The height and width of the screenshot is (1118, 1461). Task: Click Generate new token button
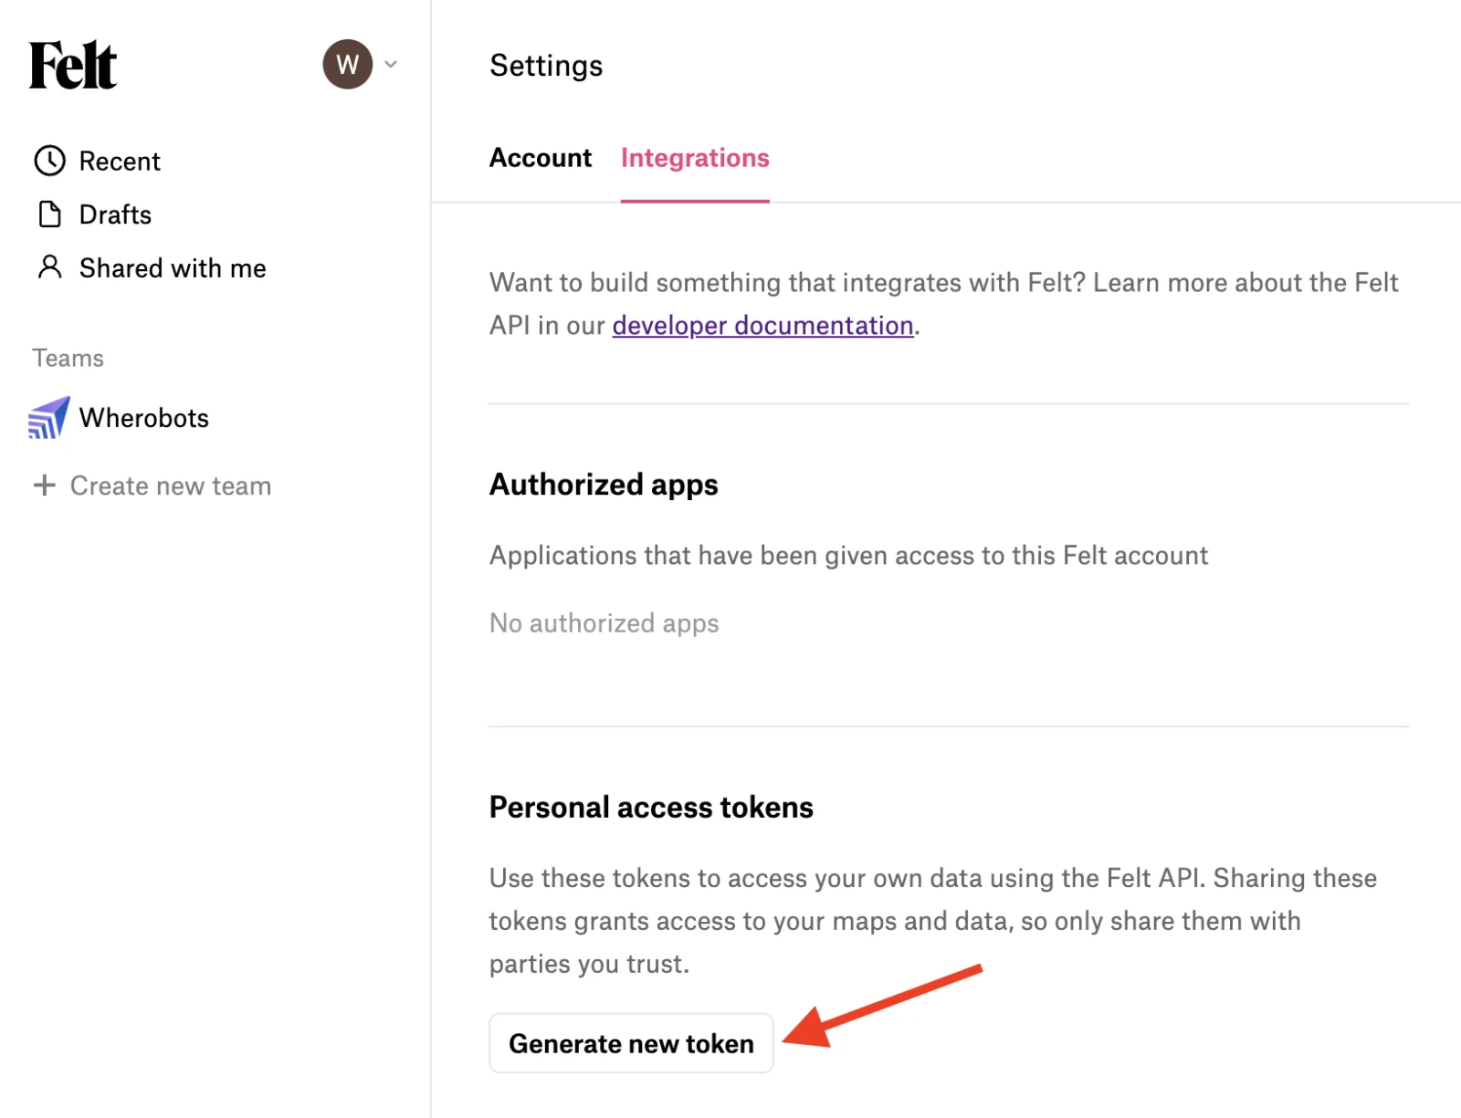click(631, 1043)
